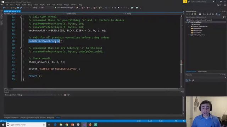Open the Build menu
Screen dimensions: 227x127
click(x=24, y=5)
